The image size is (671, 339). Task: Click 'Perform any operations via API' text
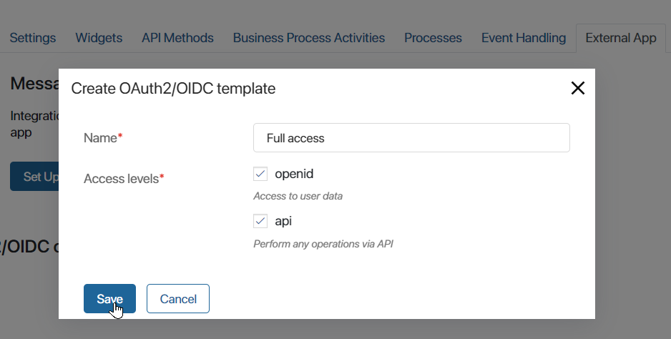[323, 244]
